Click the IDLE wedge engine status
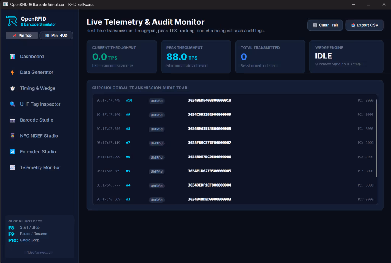 [323, 56]
